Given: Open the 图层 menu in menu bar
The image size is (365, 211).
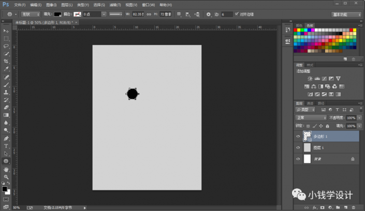Looking at the screenshot, I should pyautogui.click(x=67, y=4).
